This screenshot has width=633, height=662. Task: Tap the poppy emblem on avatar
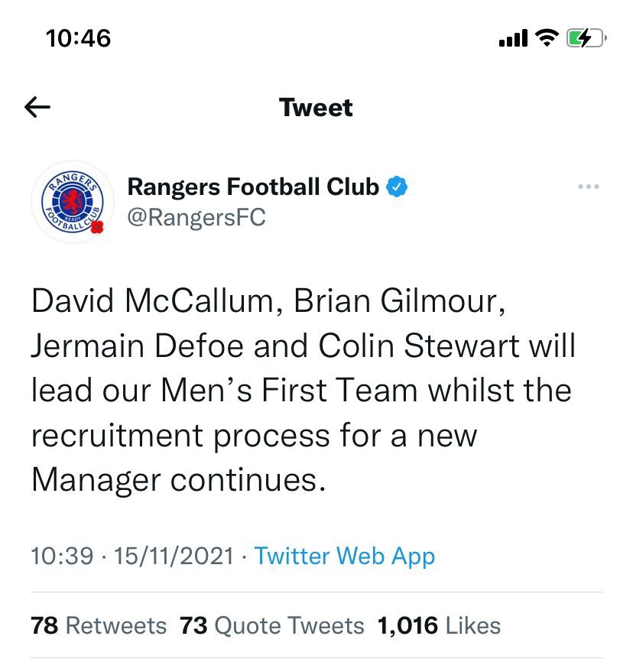click(x=97, y=227)
